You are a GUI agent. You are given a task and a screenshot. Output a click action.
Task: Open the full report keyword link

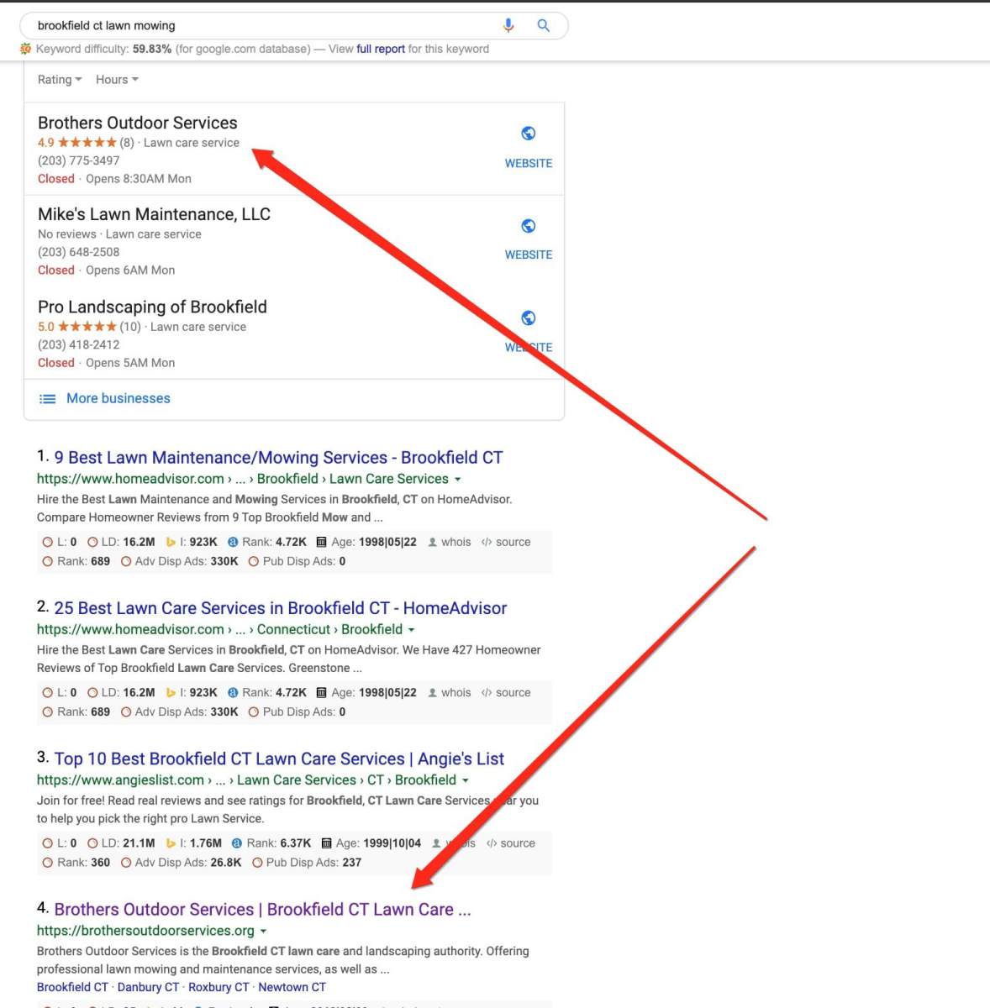381,49
